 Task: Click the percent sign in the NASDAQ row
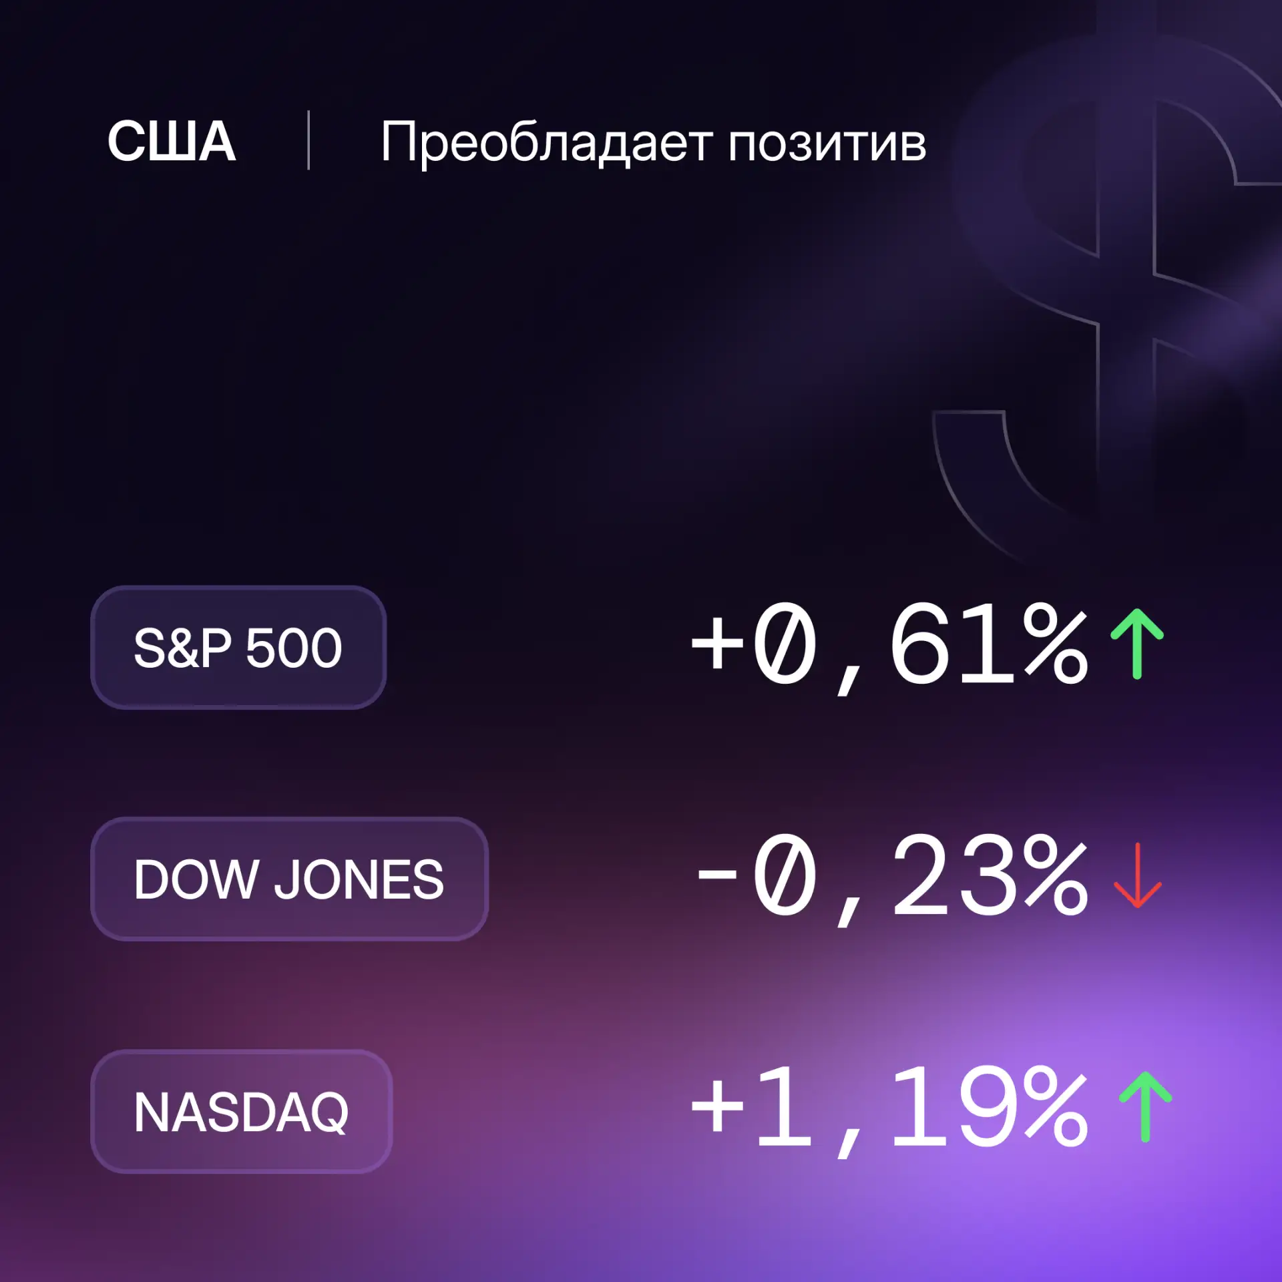[x=1056, y=1106]
